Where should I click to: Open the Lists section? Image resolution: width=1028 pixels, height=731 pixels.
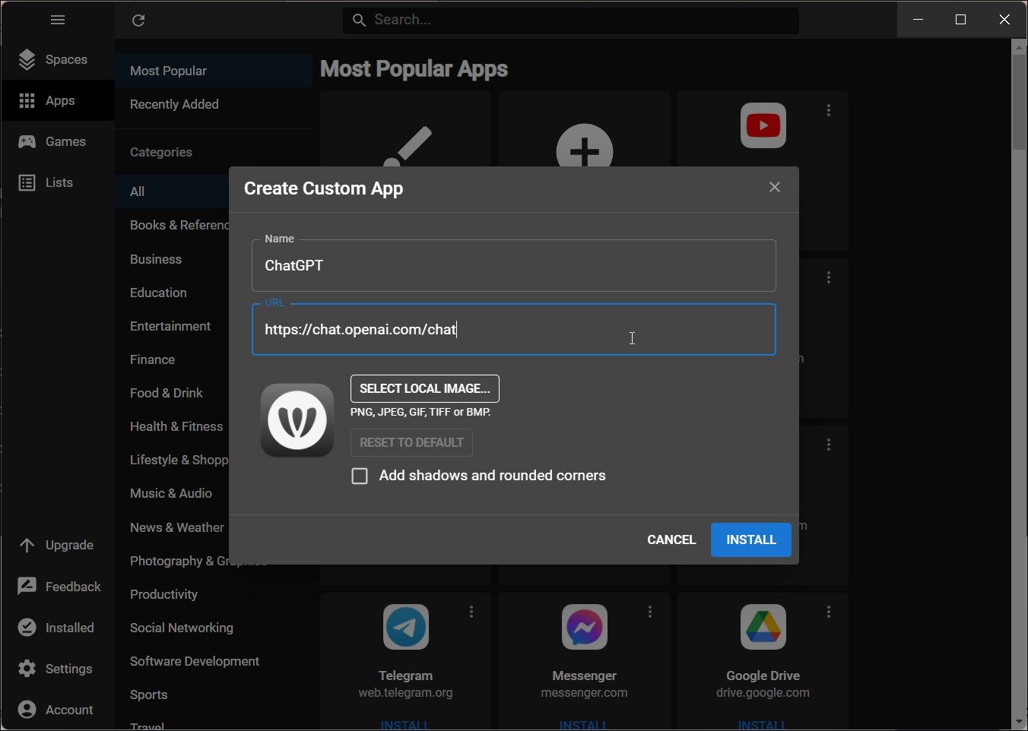(x=57, y=182)
